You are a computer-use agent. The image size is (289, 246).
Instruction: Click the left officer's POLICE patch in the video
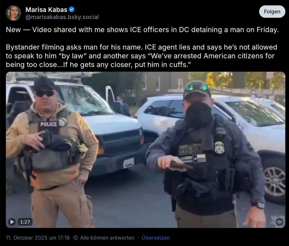[49, 125]
